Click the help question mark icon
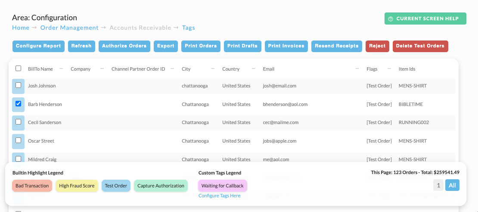This screenshot has height=212, width=478. click(x=391, y=19)
